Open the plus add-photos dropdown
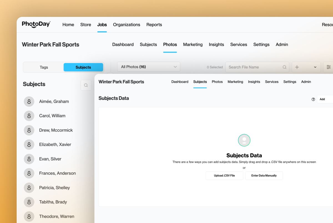 pyautogui.click(x=306, y=67)
